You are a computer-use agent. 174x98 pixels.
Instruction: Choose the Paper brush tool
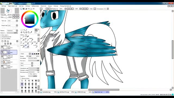[x=35, y=43]
